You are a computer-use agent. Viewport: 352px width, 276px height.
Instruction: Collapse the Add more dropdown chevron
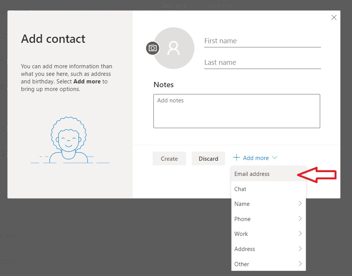275,158
